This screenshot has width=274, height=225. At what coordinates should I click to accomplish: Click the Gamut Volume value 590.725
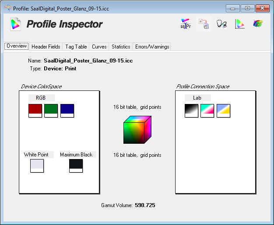point(145,205)
